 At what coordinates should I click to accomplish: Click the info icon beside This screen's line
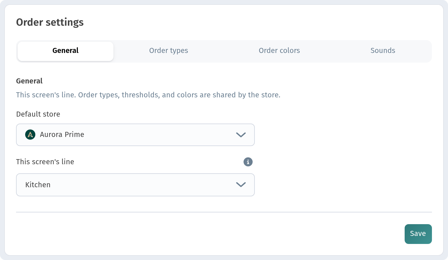248,162
